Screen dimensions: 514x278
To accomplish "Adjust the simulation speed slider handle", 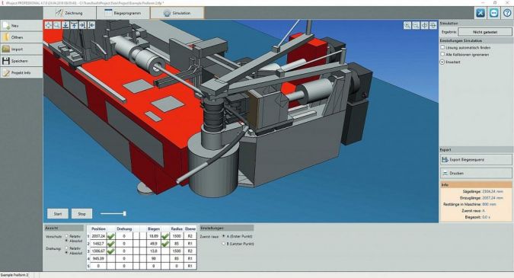I will 125,214.
